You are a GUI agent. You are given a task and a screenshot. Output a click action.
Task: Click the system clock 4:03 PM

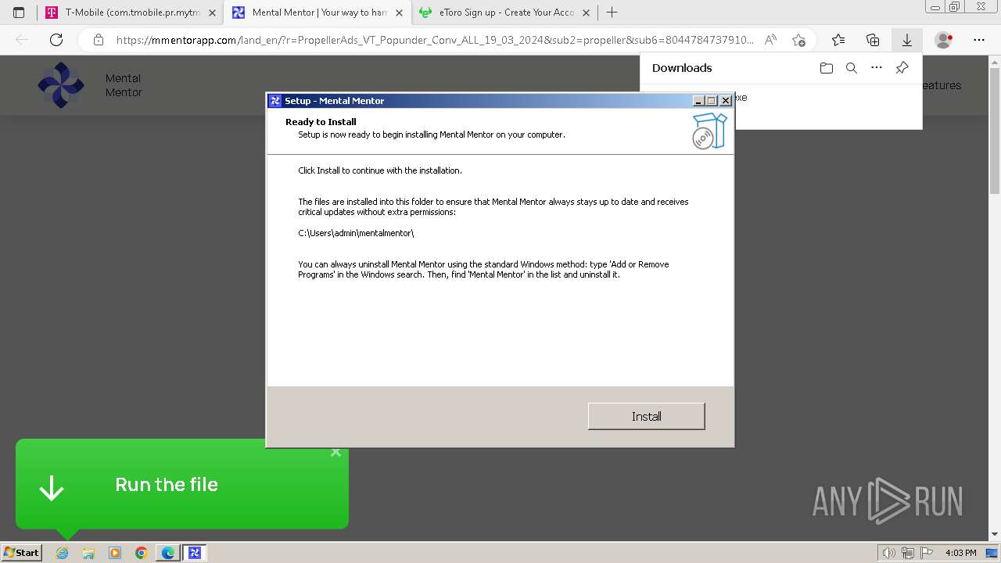tap(960, 553)
